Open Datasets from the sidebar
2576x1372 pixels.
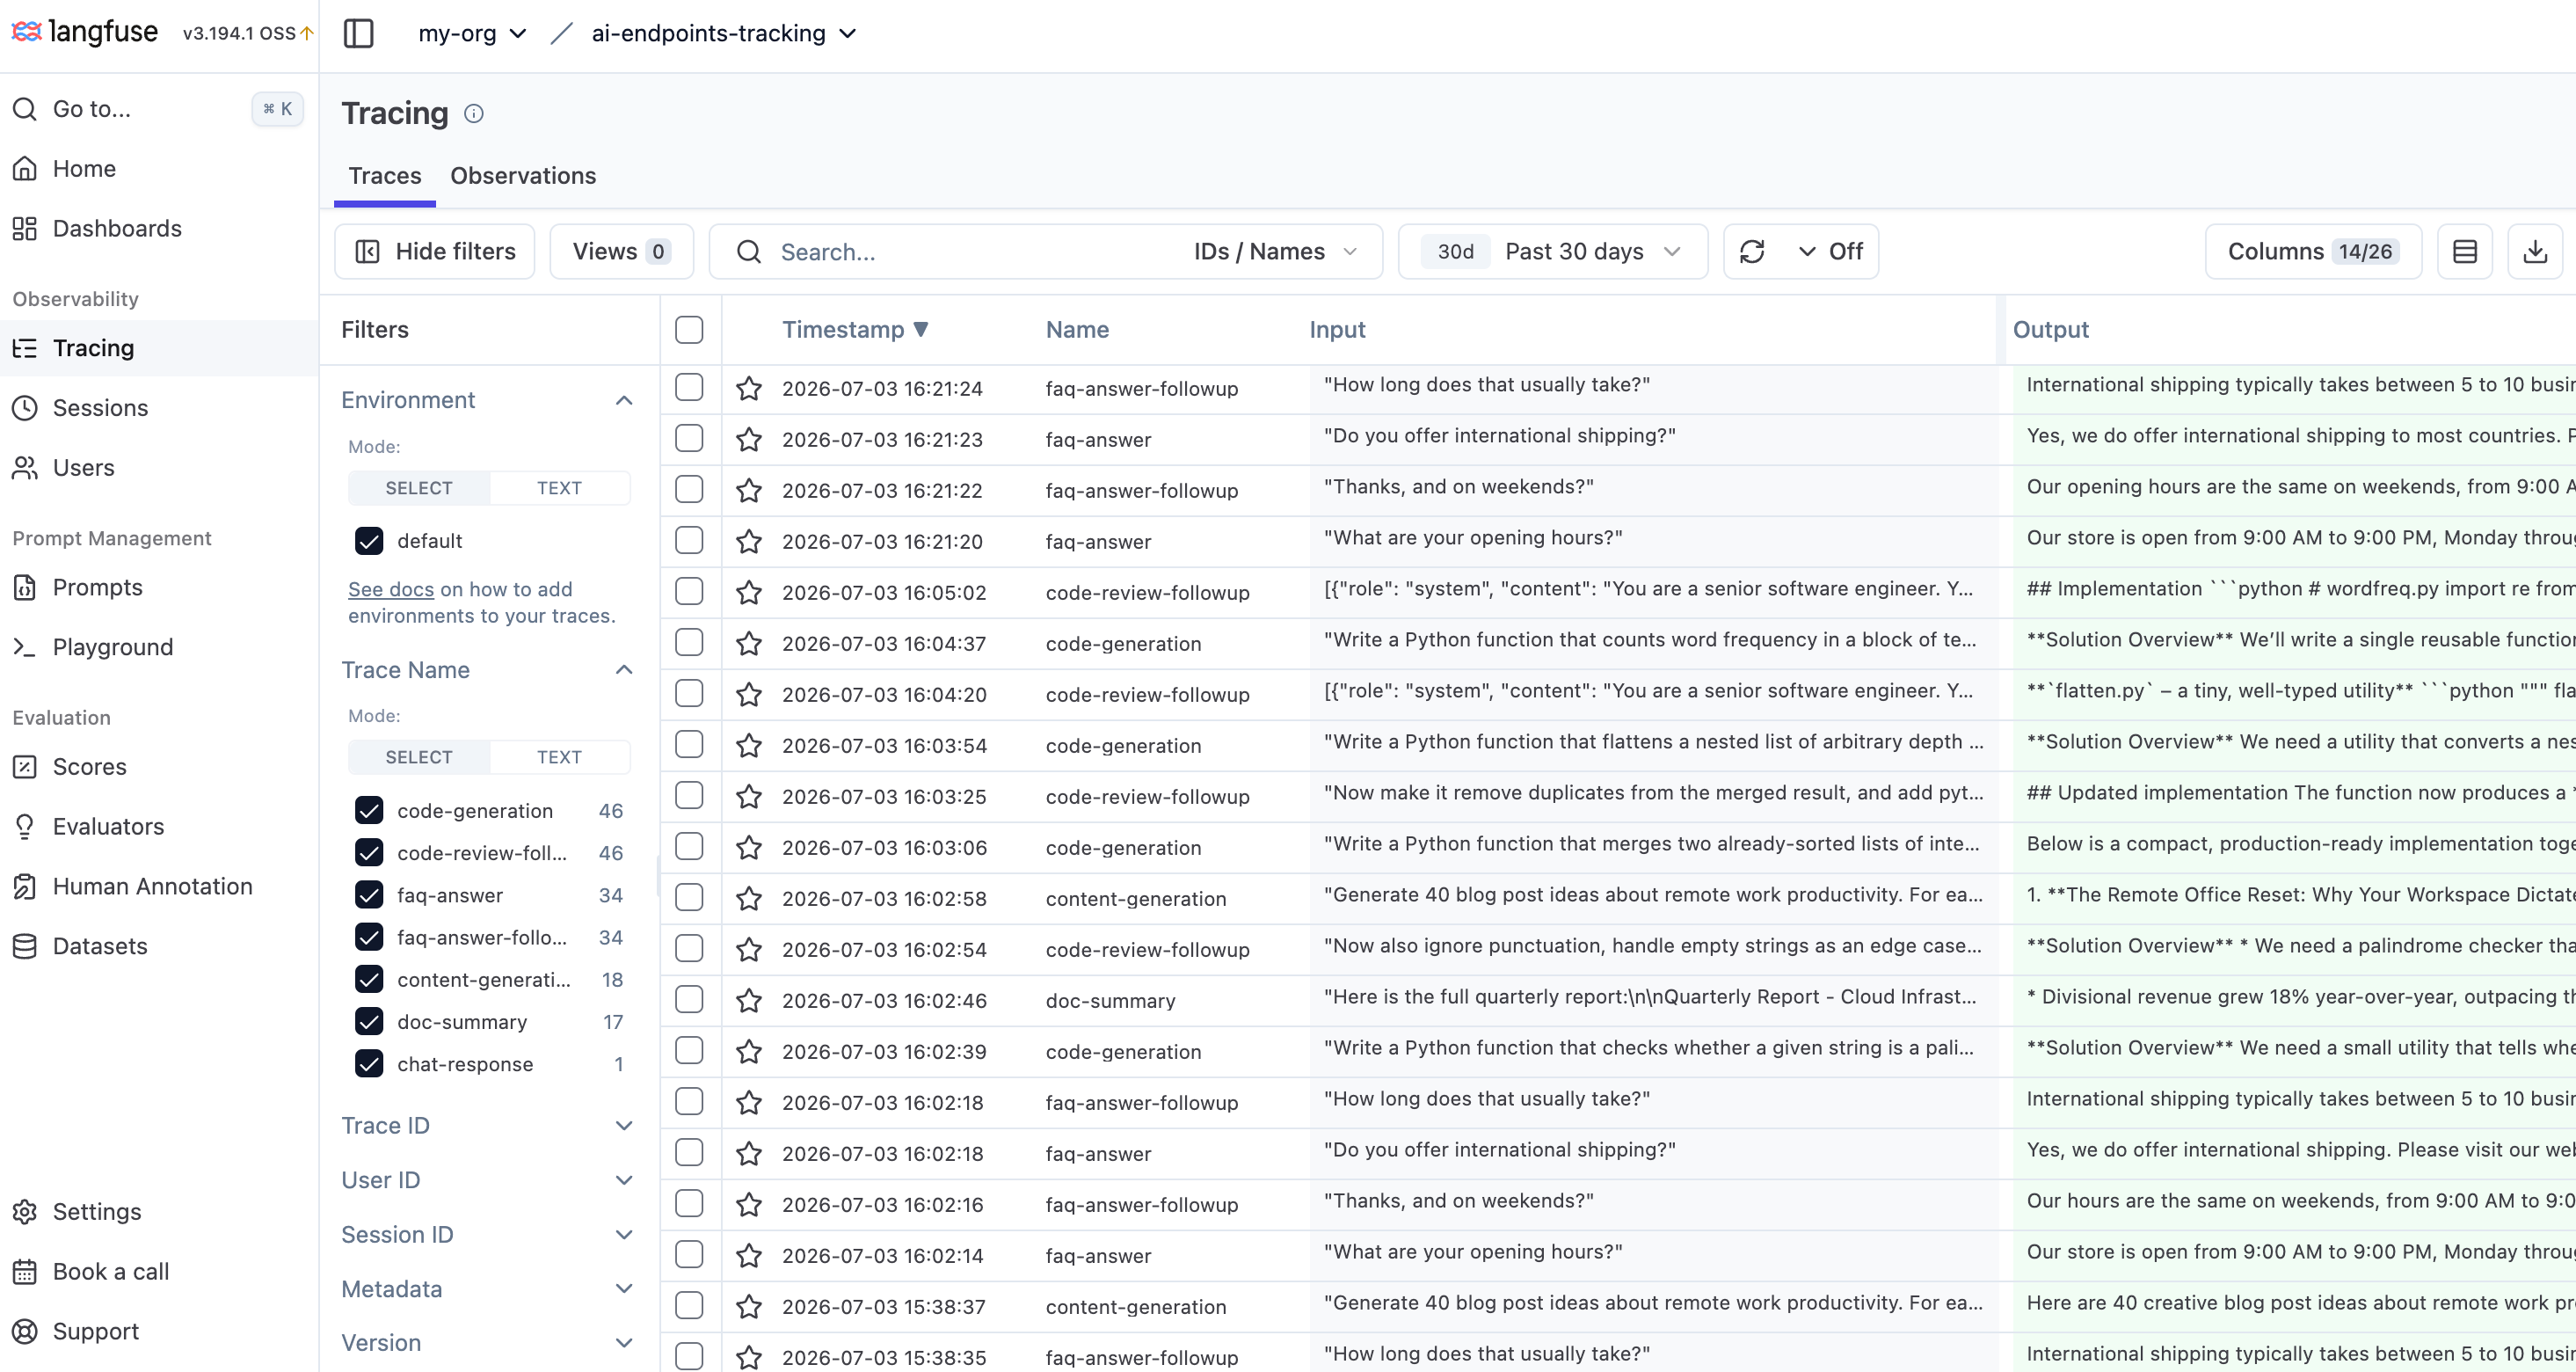click(x=100, y=946)
